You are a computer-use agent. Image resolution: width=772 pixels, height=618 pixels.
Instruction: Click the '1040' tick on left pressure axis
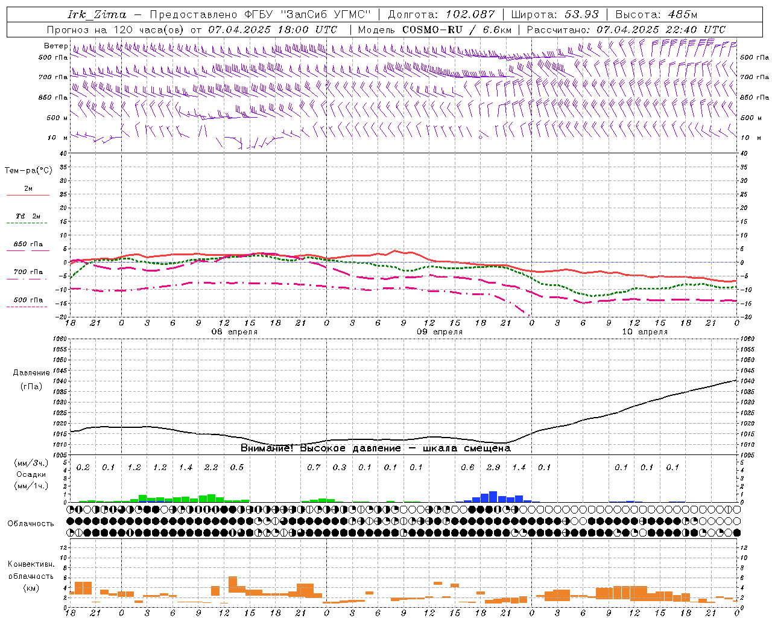(61, 381)
